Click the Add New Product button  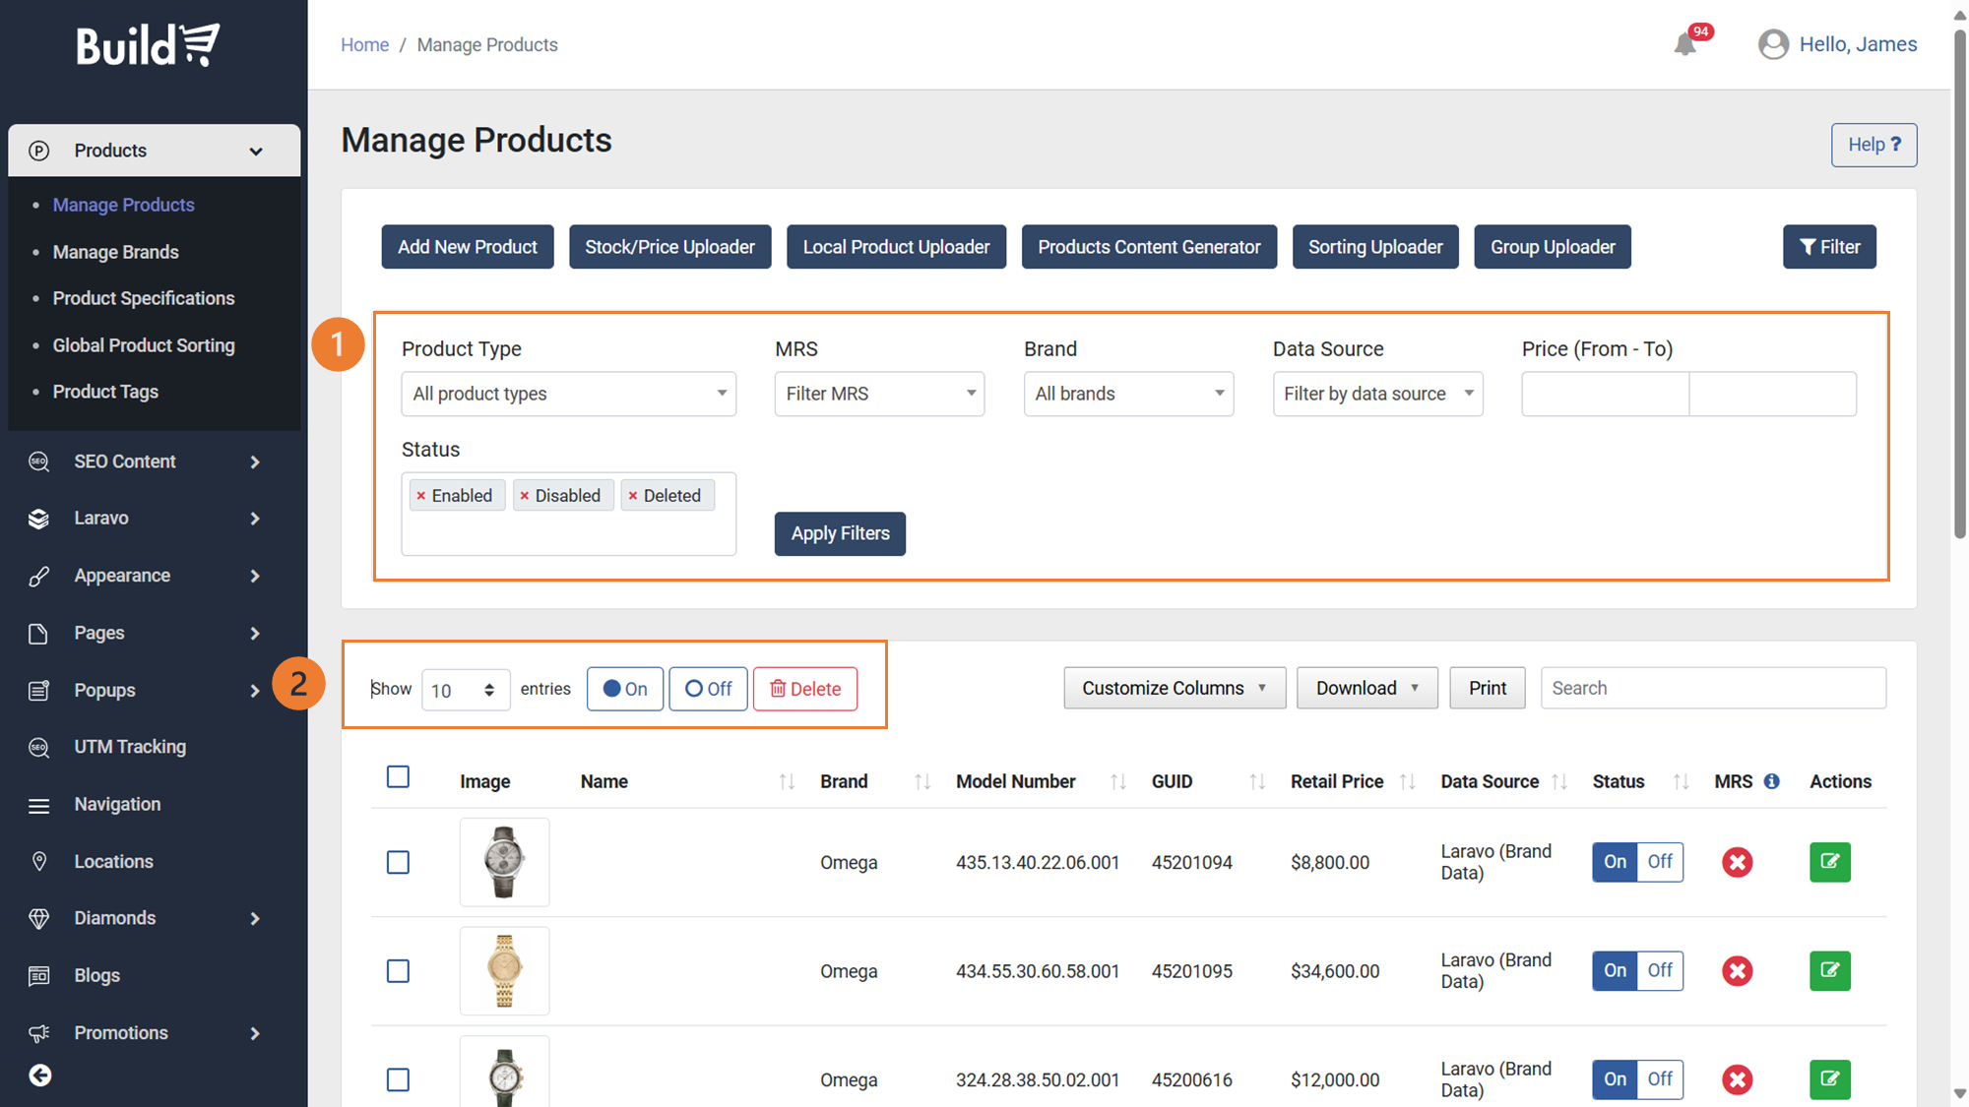[x=468, y=247]
